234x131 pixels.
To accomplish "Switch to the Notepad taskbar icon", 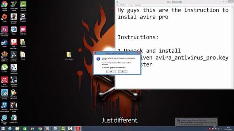I will coord(55,128).
